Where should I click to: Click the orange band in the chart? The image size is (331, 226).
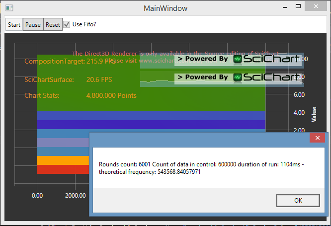click(x=63, y=160)
